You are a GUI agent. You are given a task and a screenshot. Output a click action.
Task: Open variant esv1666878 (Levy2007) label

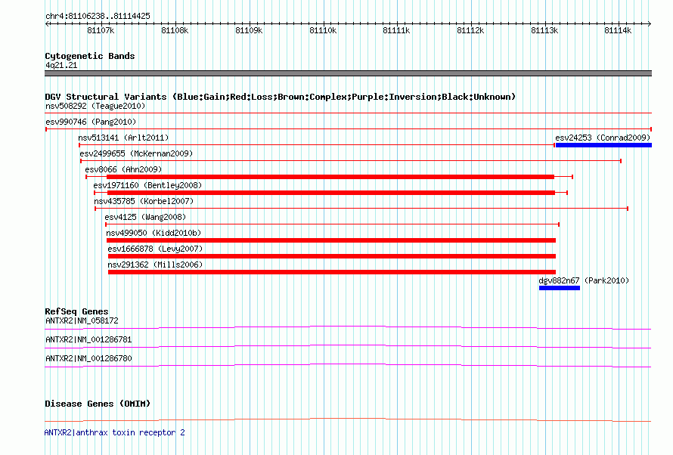[155, 249]
